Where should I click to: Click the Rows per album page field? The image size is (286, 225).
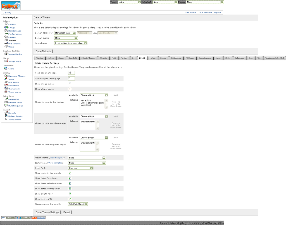(x=71, y=73)
